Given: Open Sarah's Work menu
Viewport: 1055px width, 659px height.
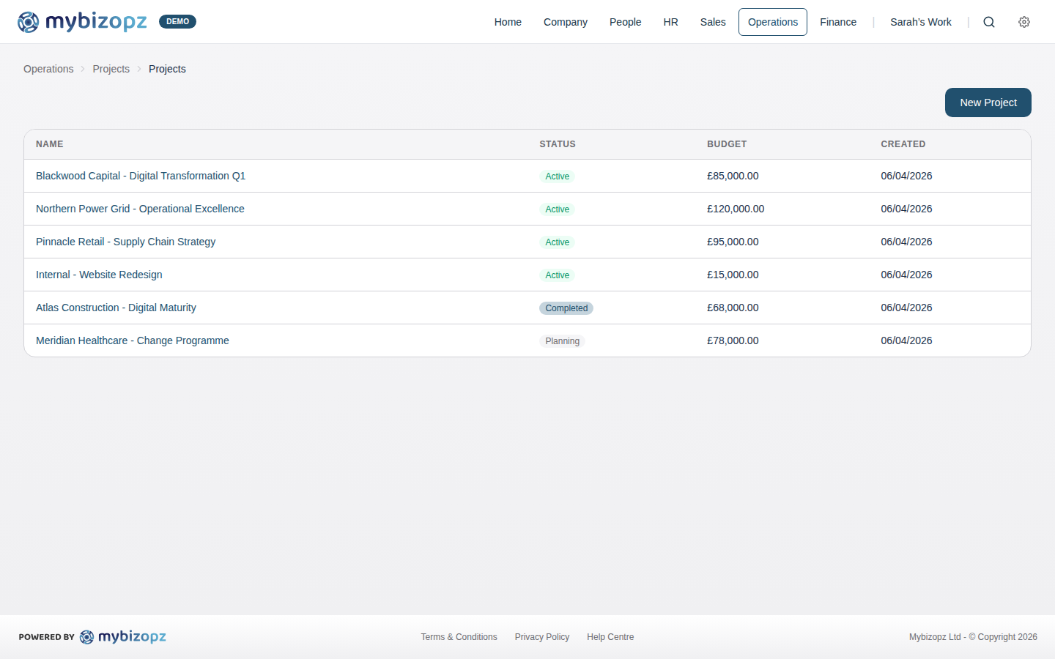Looking at the screenshot, I should point(921,22).
